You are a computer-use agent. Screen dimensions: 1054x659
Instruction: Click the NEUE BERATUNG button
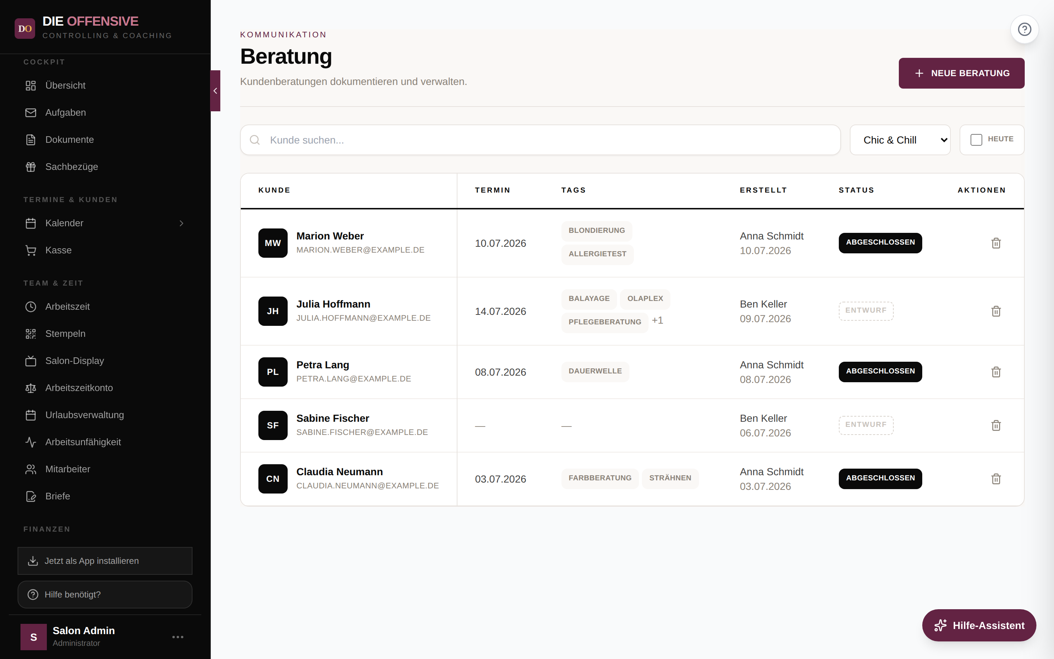click(961, 73)
